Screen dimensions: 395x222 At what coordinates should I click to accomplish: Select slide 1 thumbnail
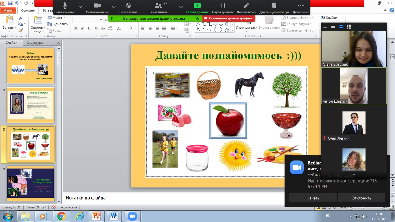pos(30,66)
